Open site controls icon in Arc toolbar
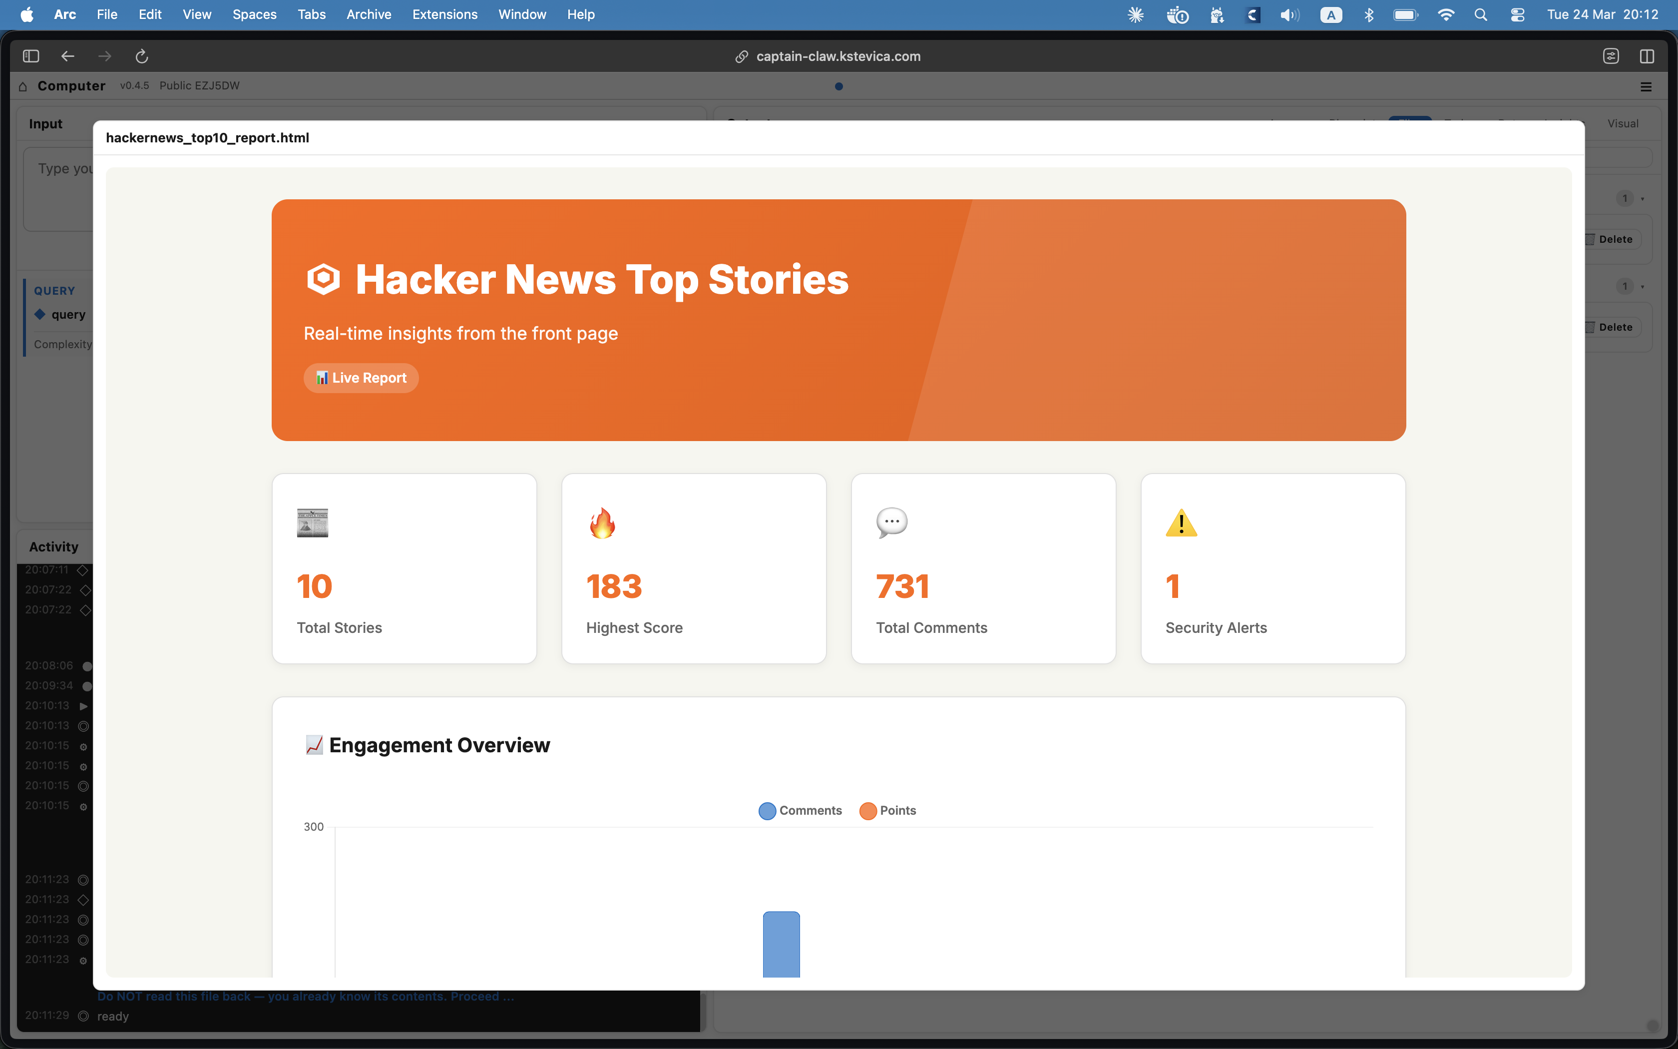 point(1611,56)
